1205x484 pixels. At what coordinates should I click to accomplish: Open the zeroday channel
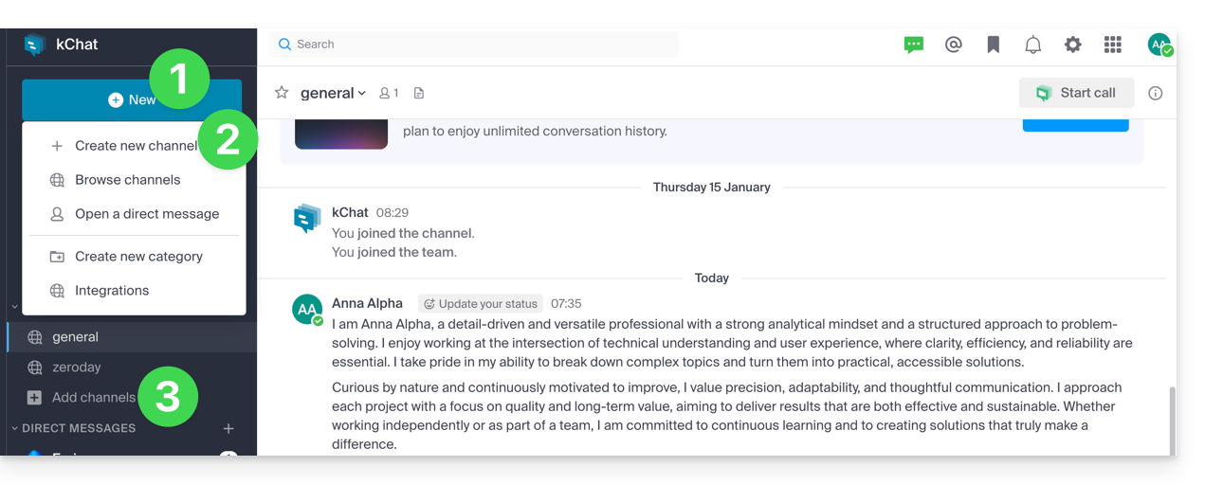(77, 367)
